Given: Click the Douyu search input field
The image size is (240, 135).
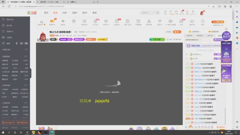Looking at the screenshot, I should click(148, 13).
